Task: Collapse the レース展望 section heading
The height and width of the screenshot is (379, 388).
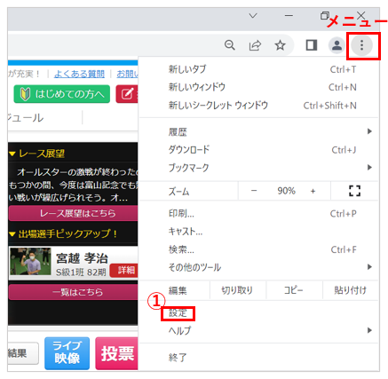Action: [x=36, y=154]
